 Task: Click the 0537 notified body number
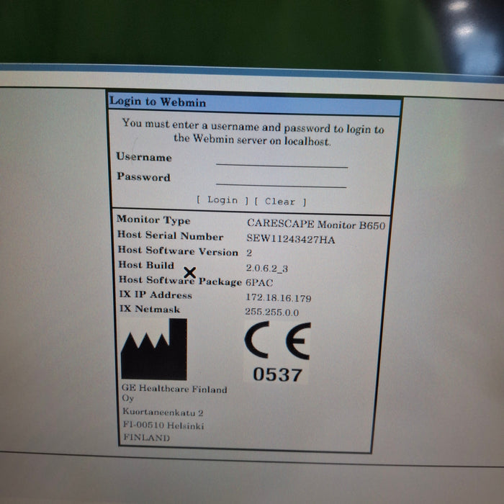click(x=277, y=374)
